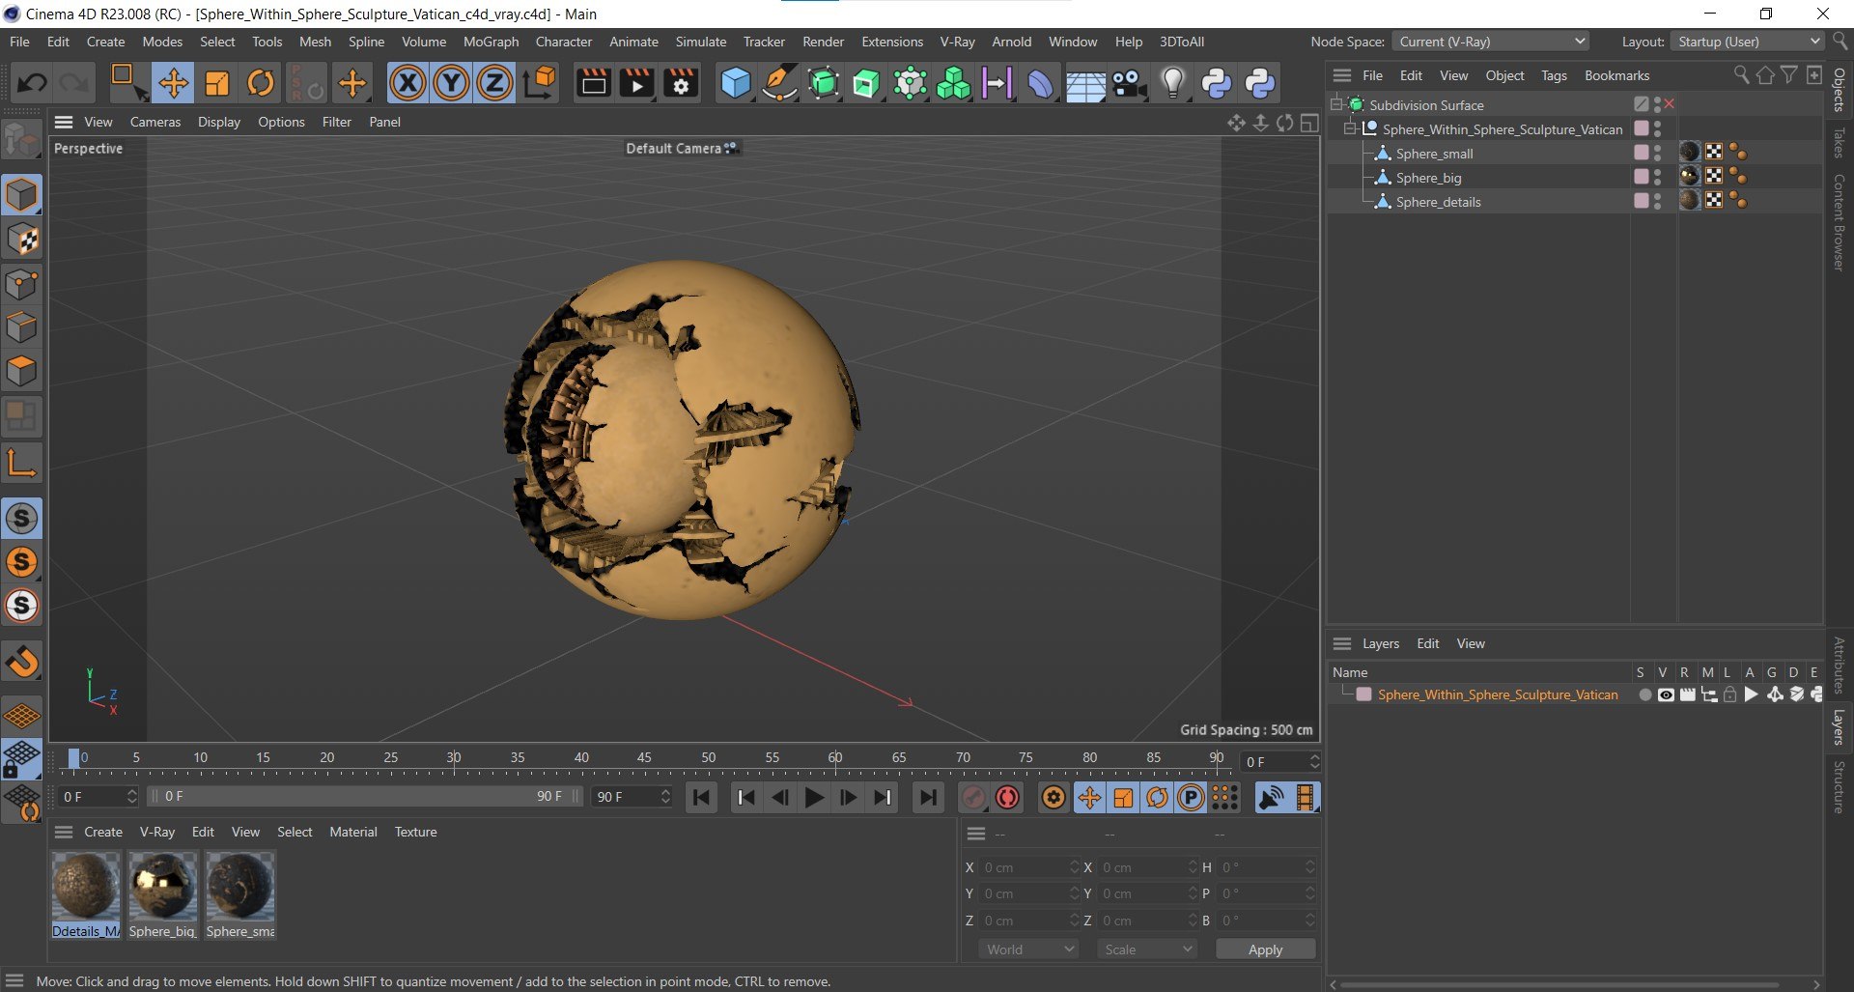This screenshot has height=992, width=1854.
Task: Select the Move tool in top toolbar
Action: [x=174, y=83]
